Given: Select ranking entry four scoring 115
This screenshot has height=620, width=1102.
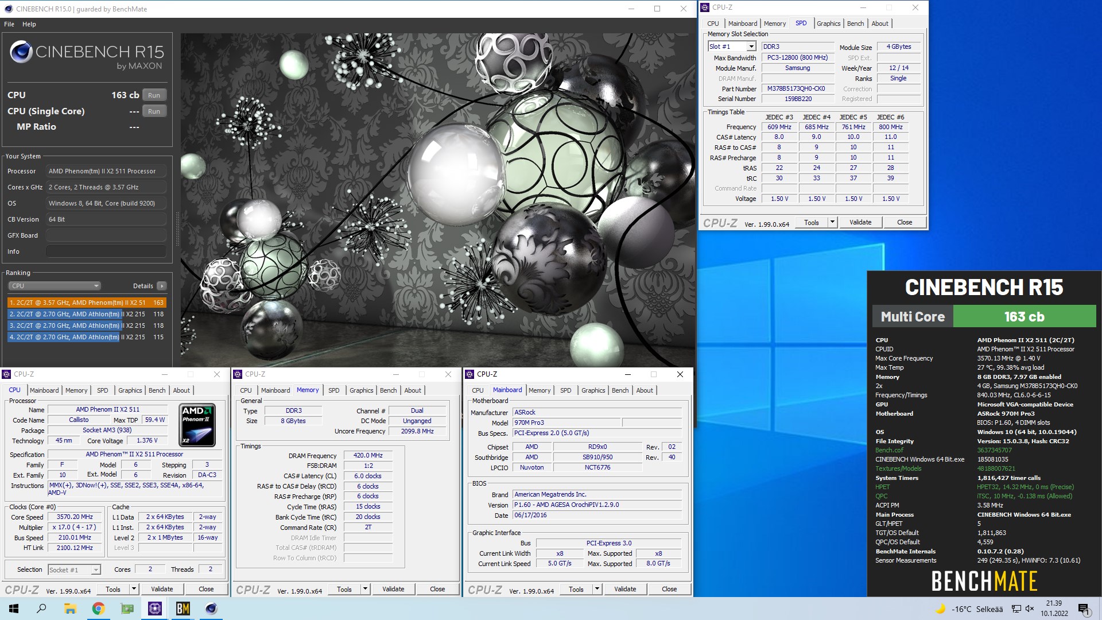Looking at the screenshot, I should [x=87, y=337].
